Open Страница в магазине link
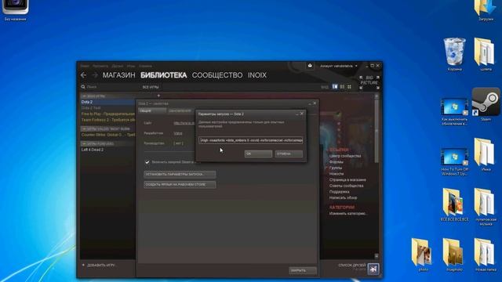This screenshot has width=502, height=282. (347, 180)
